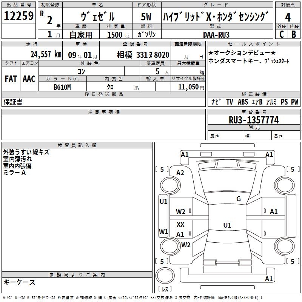The width and height of the screenshot is (302, 302).
Task: Select the ナビ equipment item
Action: coord(216,102)
